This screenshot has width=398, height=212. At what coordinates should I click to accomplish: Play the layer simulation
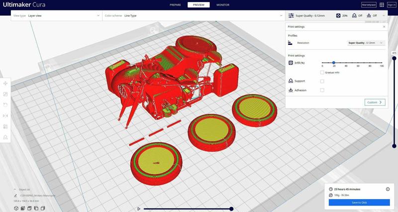click(139, 209)
